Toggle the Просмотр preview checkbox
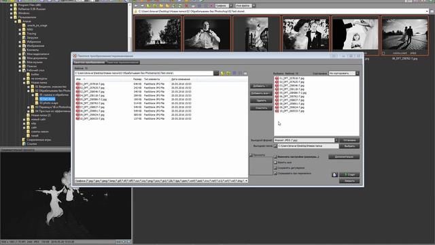 coord(251,155)
